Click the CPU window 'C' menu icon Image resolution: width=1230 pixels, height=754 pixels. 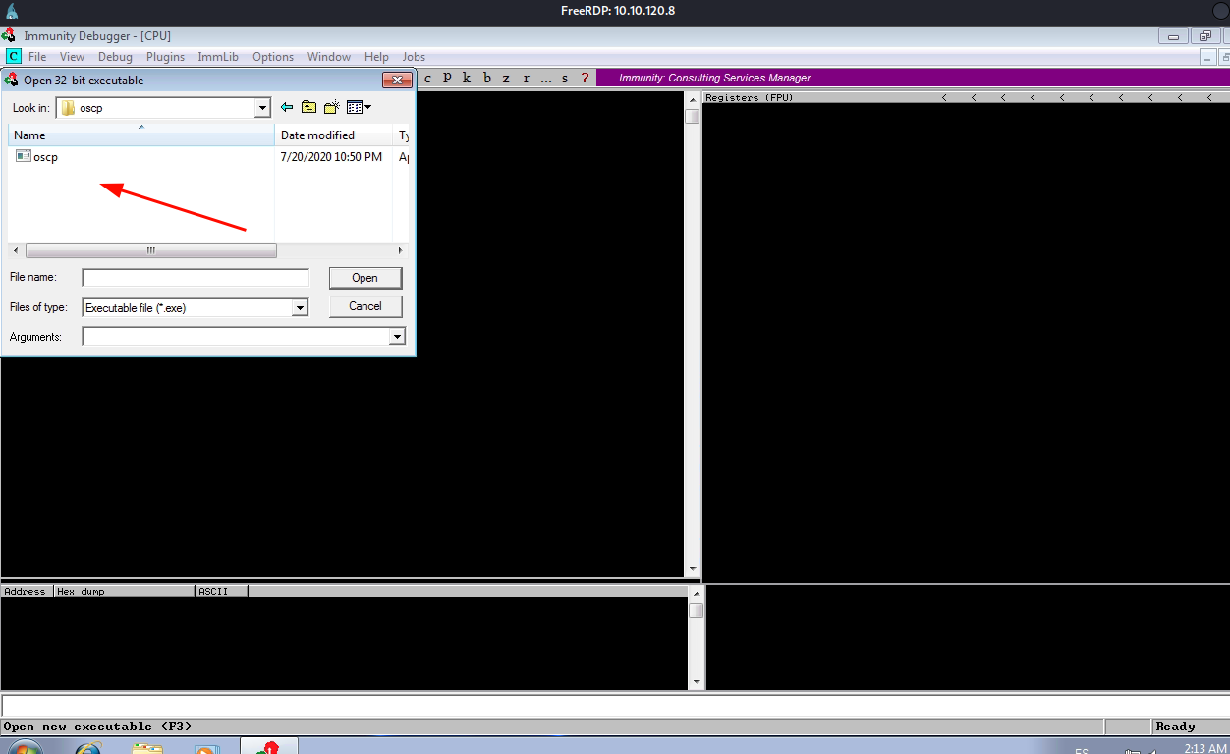point(13,57)
